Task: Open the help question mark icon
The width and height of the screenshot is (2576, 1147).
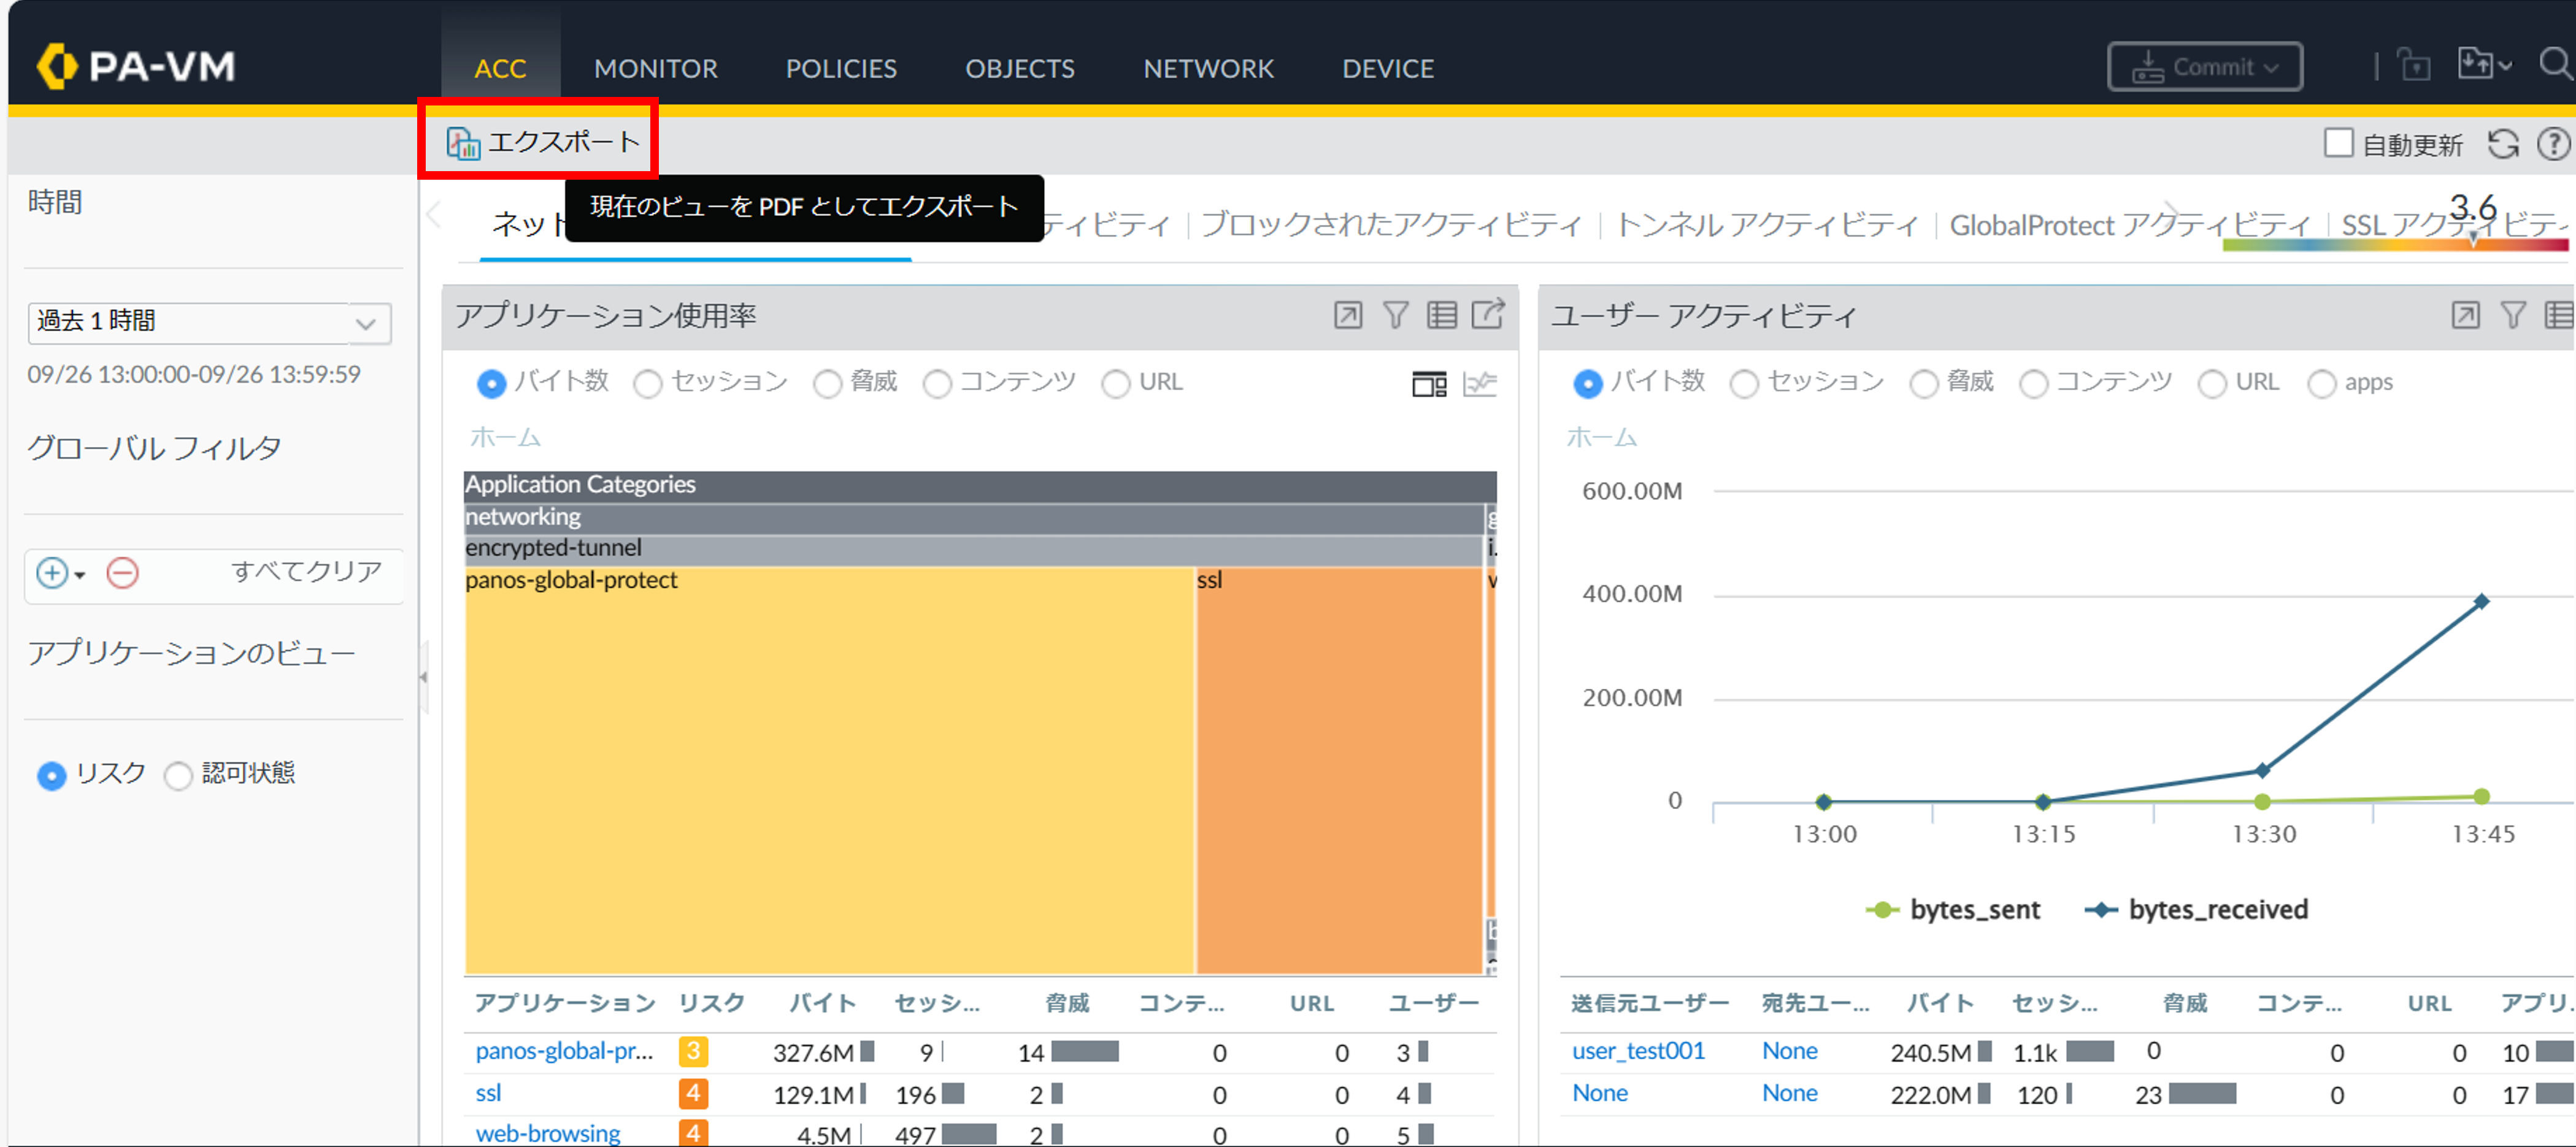Action: (2553, 145)
